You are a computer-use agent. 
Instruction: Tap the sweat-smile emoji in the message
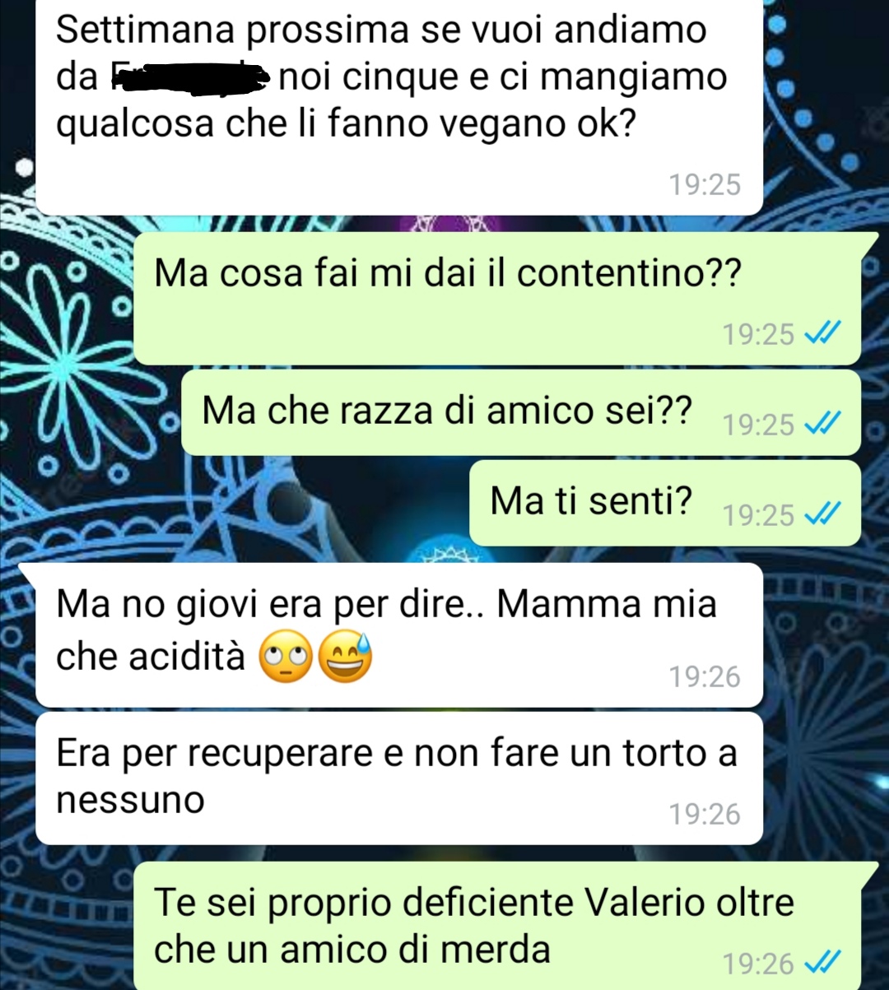[344, 658]
